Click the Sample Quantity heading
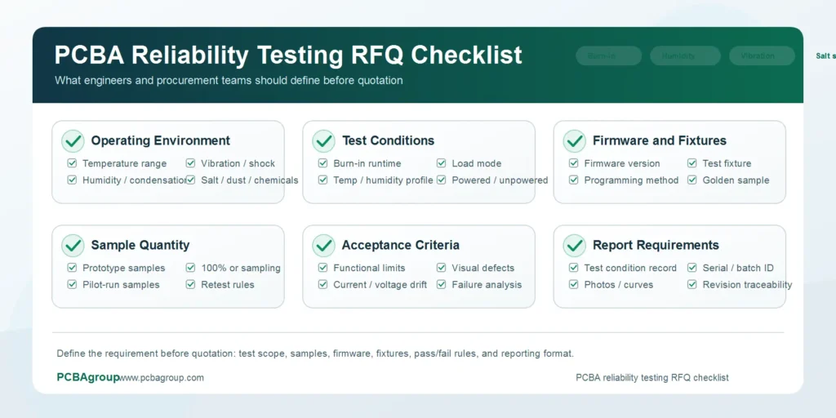This screenshot has width=836, height=418. coord(140,245)
